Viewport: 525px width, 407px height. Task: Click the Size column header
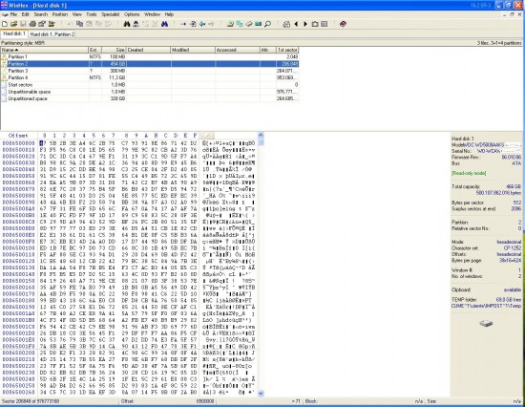pos(115,50)
